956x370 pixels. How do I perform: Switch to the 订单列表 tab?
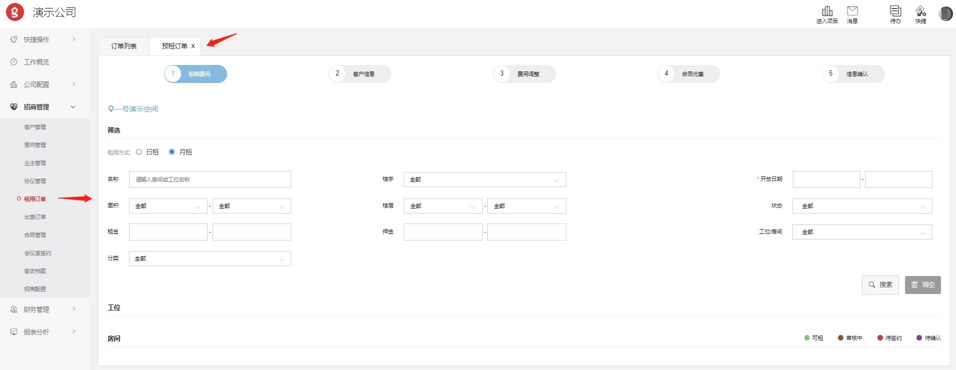[124, 46]
